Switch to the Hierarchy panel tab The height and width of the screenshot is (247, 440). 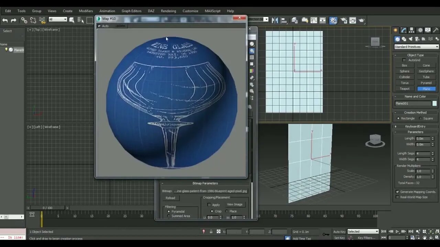[x=412, y=30]
